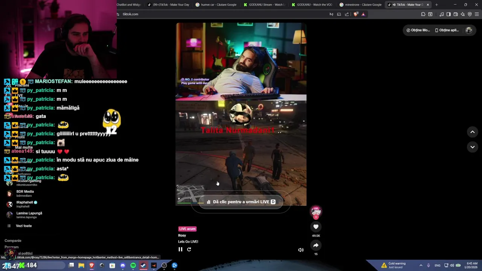Go to the previous video arrow

pos(473,132)
